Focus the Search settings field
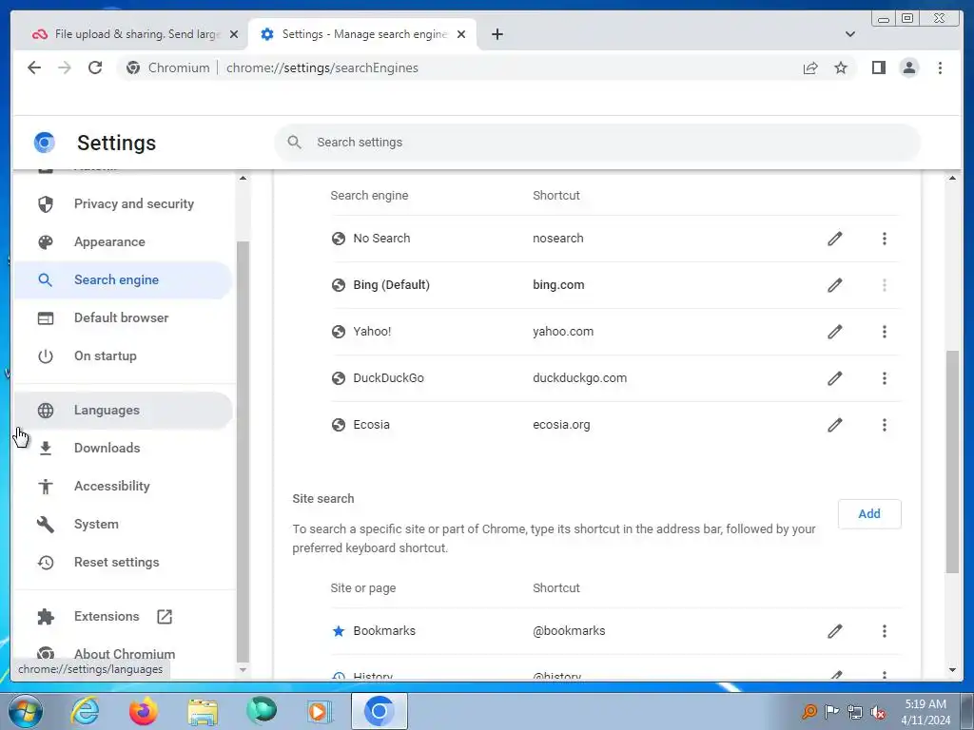 [x=597, y=143]
